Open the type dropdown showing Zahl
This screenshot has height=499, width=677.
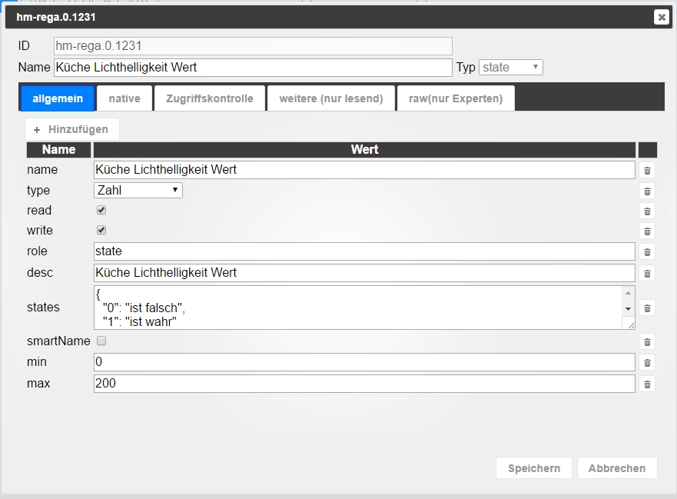[x=138, y=190]
